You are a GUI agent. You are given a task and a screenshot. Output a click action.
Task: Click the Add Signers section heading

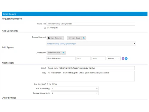coord(8,47)
